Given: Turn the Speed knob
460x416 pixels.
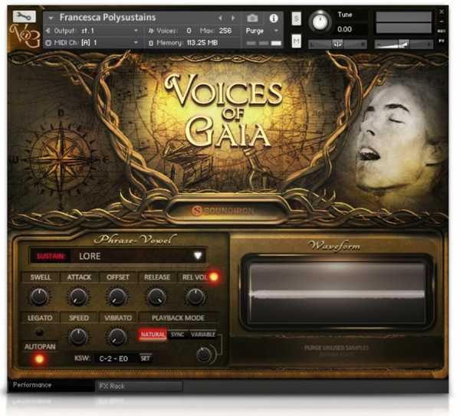Looking at the screenshot, I should pos(78,336).
